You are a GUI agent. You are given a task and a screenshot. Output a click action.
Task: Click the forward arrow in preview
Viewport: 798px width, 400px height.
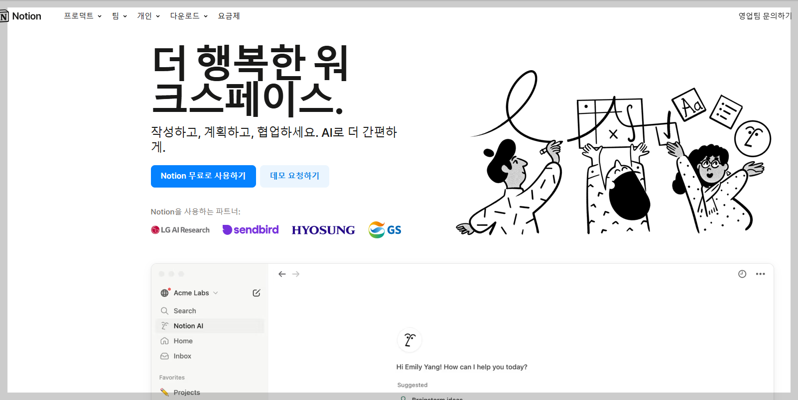click(x=296, y=274)
